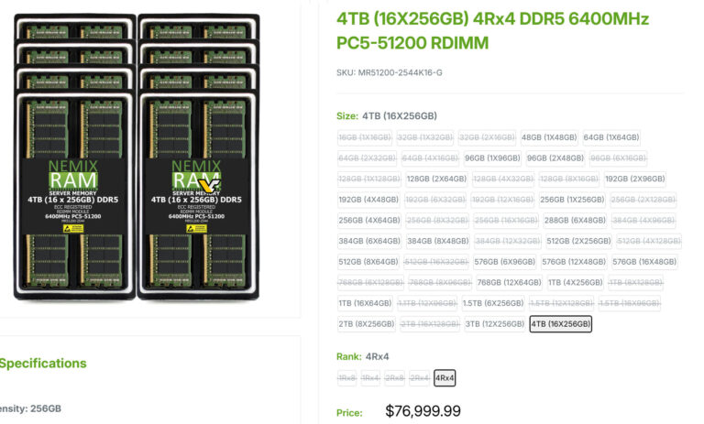This screenshot has height=424, width=704.
Task: Select the 384GB (8X48GB) kit size
Action: pos(436,241)
